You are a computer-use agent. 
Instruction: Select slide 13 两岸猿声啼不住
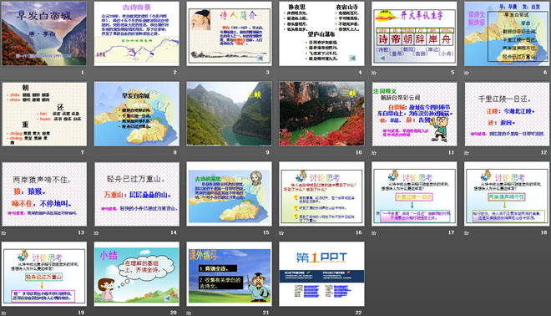44,194
